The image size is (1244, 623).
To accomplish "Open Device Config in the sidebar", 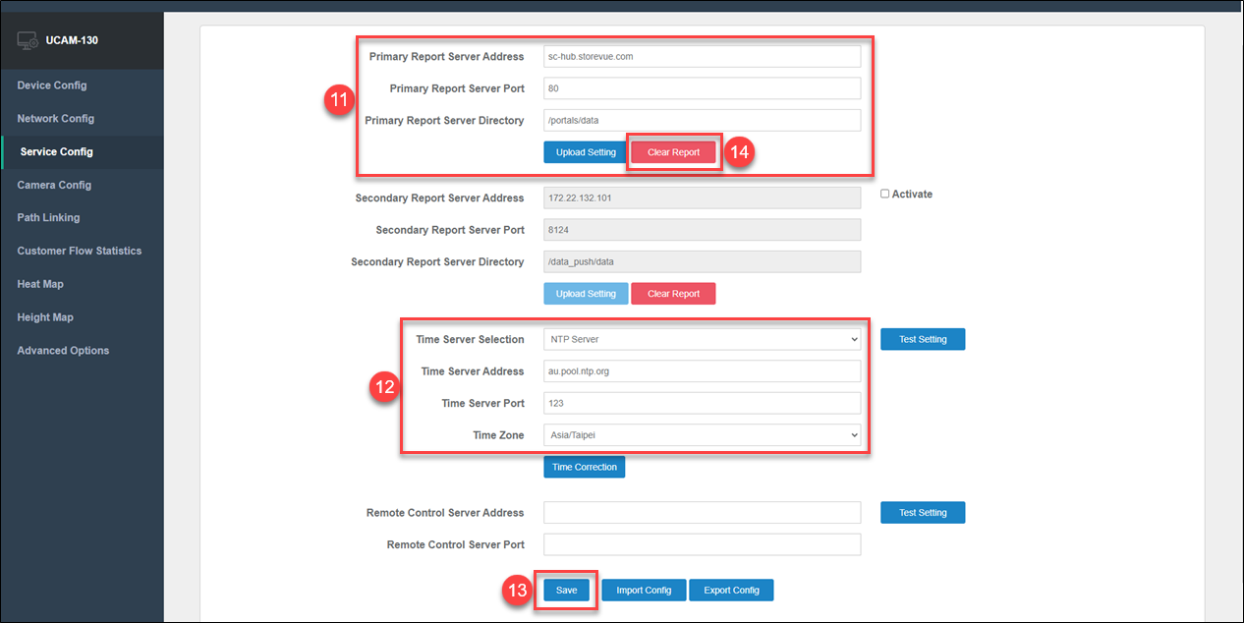I will click(x=52, y=85).
